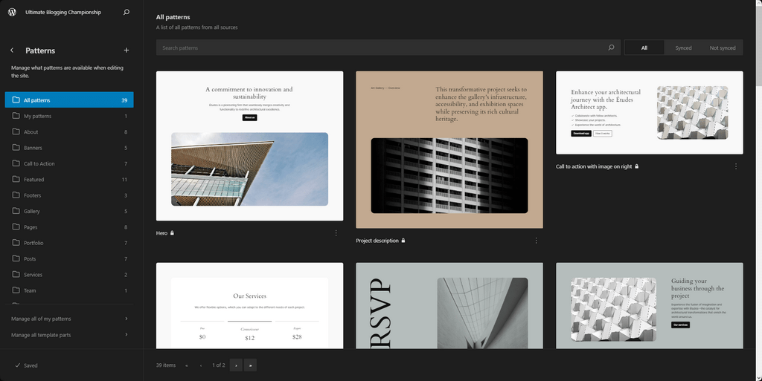762x381 pixels.
Task: Click into the Search patterns field
Action: tap(380, 48)
